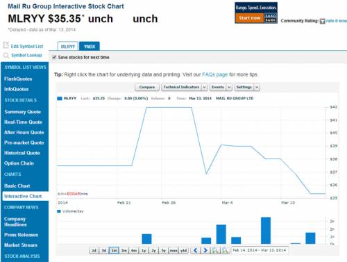Switch to the YNDX tab

click(90, 47)
